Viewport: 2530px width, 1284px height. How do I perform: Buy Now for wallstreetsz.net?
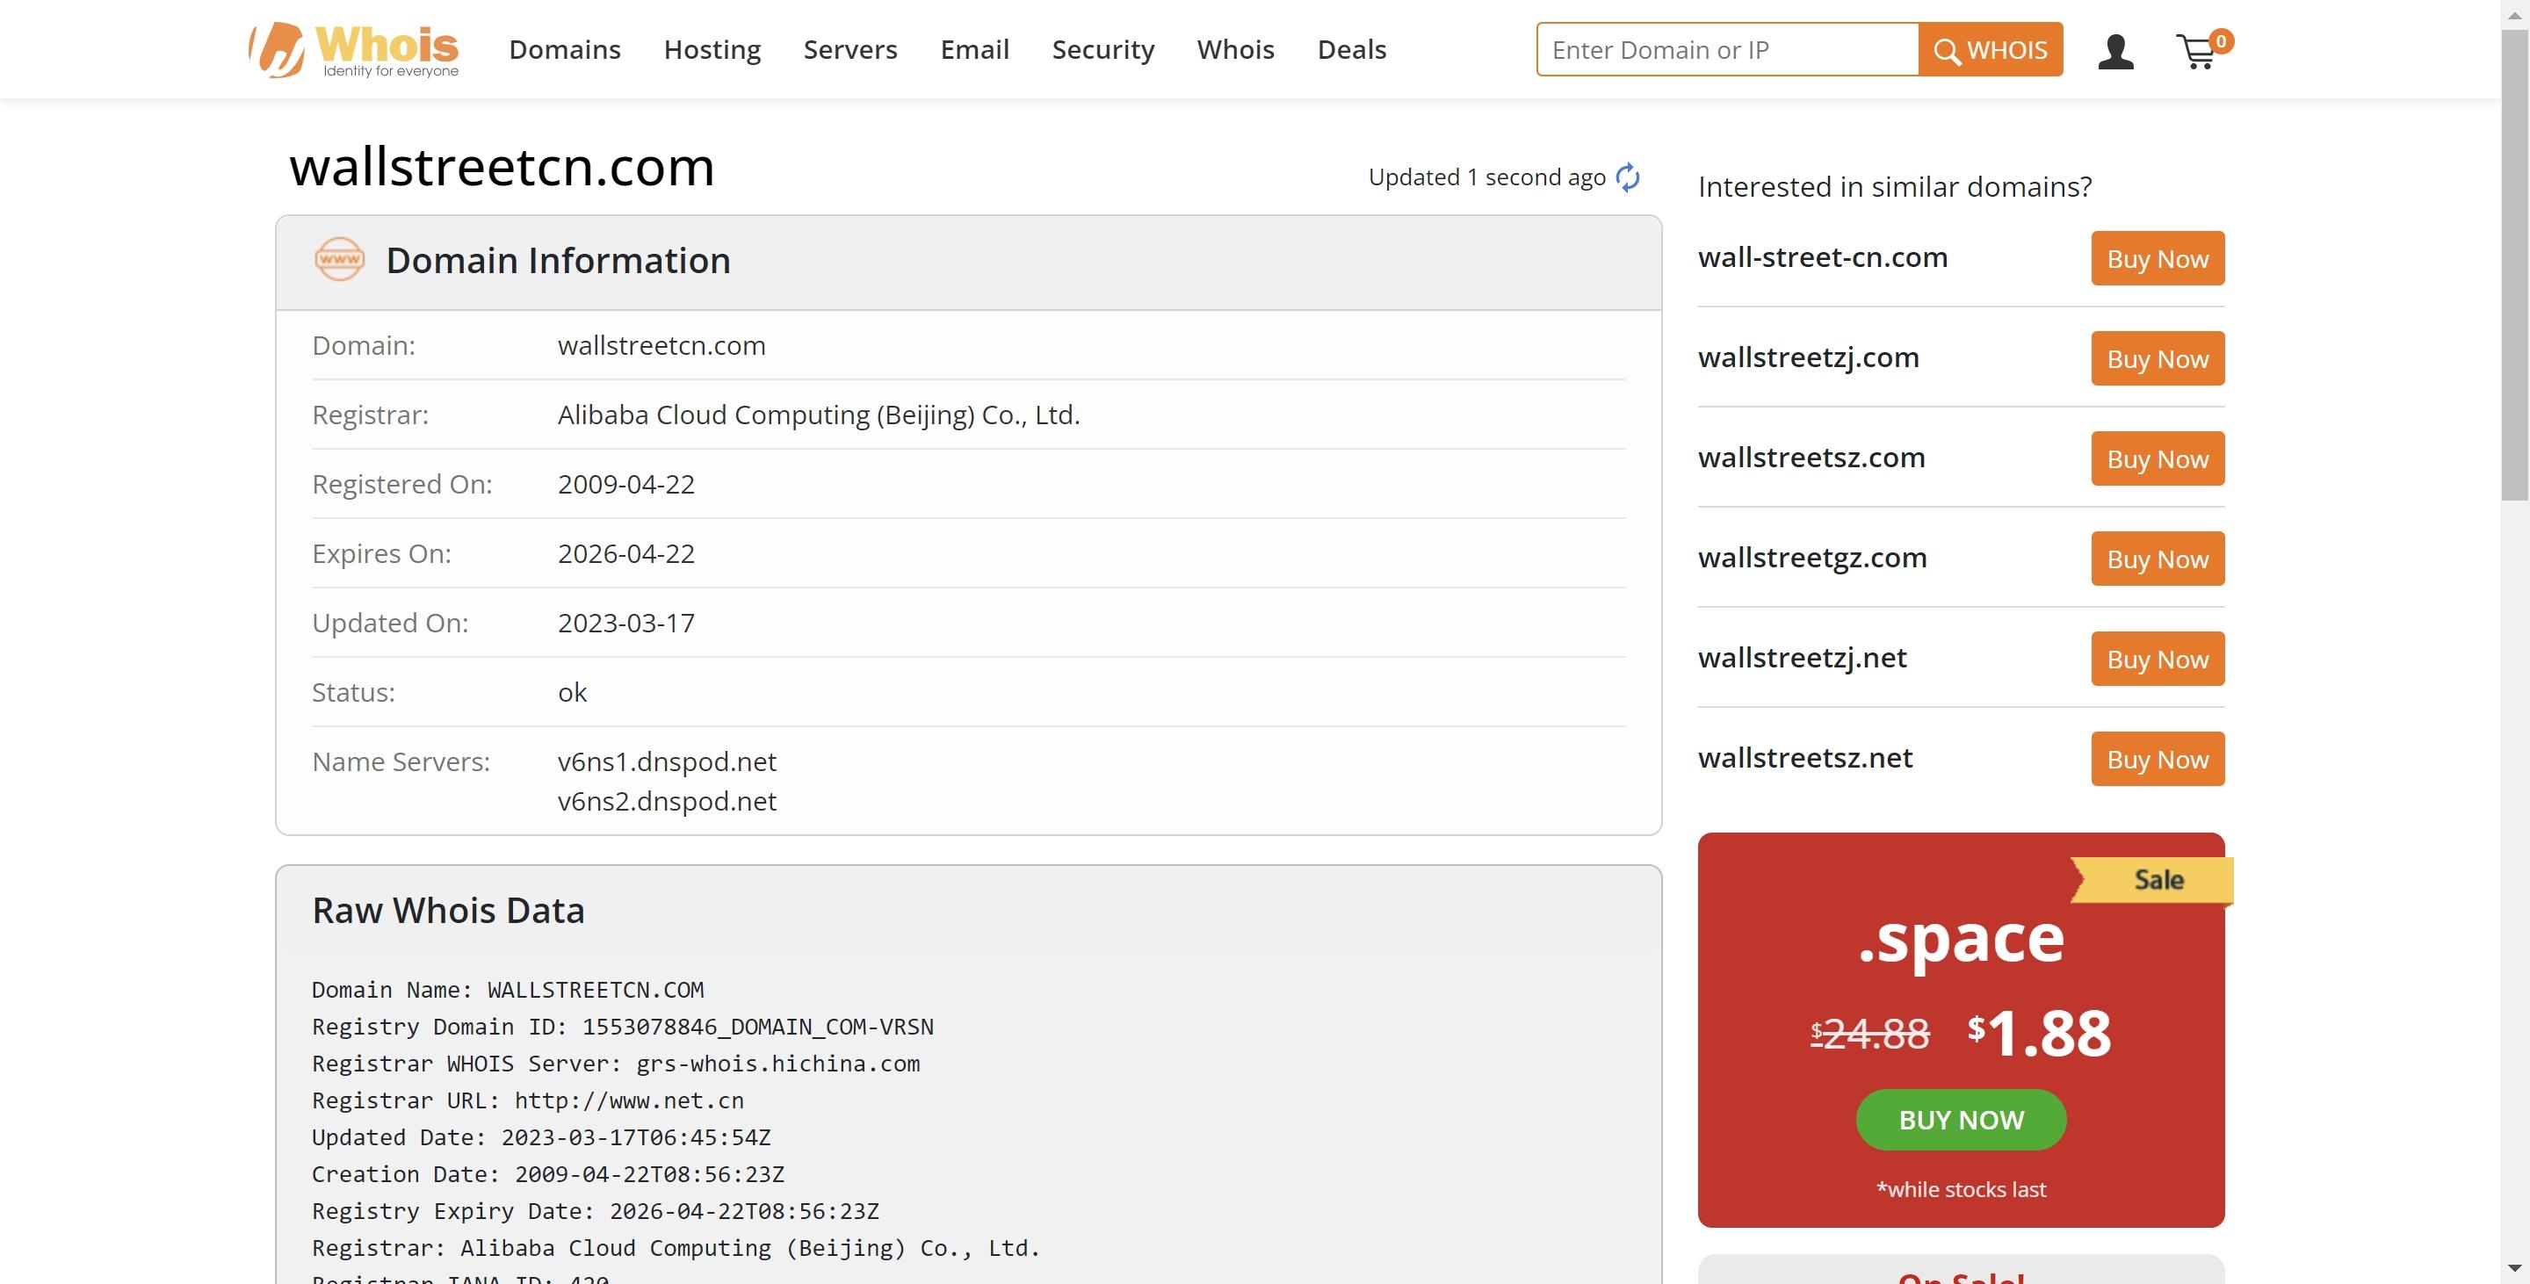[x=2157, y=759]
